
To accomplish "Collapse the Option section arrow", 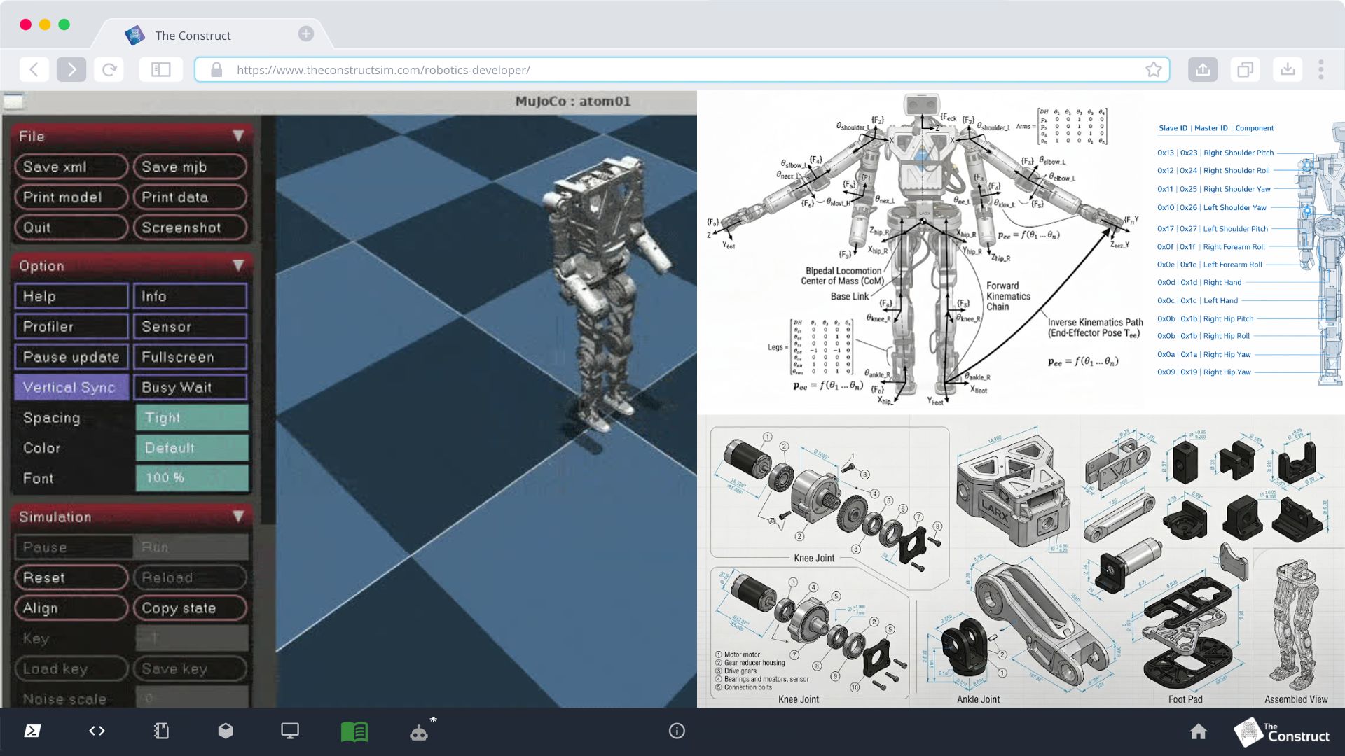I will point(238,266).
